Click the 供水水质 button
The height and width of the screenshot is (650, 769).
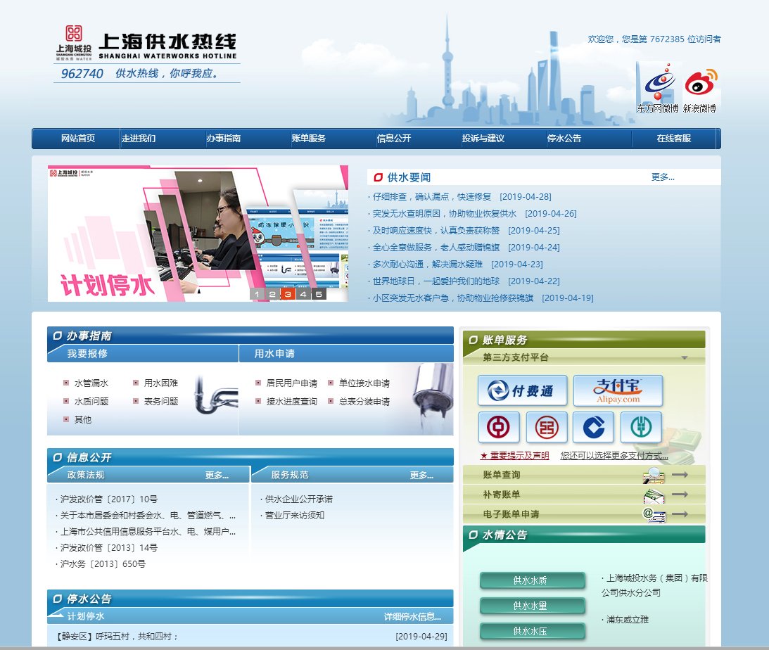533,580
